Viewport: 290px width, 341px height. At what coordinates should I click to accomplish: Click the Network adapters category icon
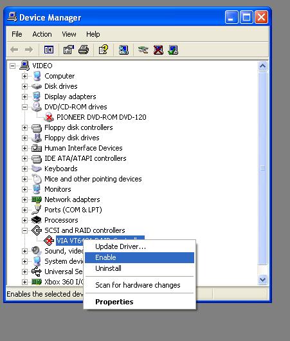tap(37, 199)
